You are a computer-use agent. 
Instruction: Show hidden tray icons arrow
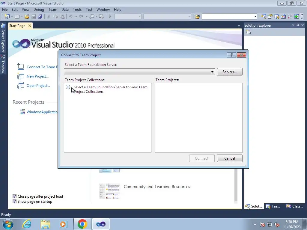coord(255,225)
